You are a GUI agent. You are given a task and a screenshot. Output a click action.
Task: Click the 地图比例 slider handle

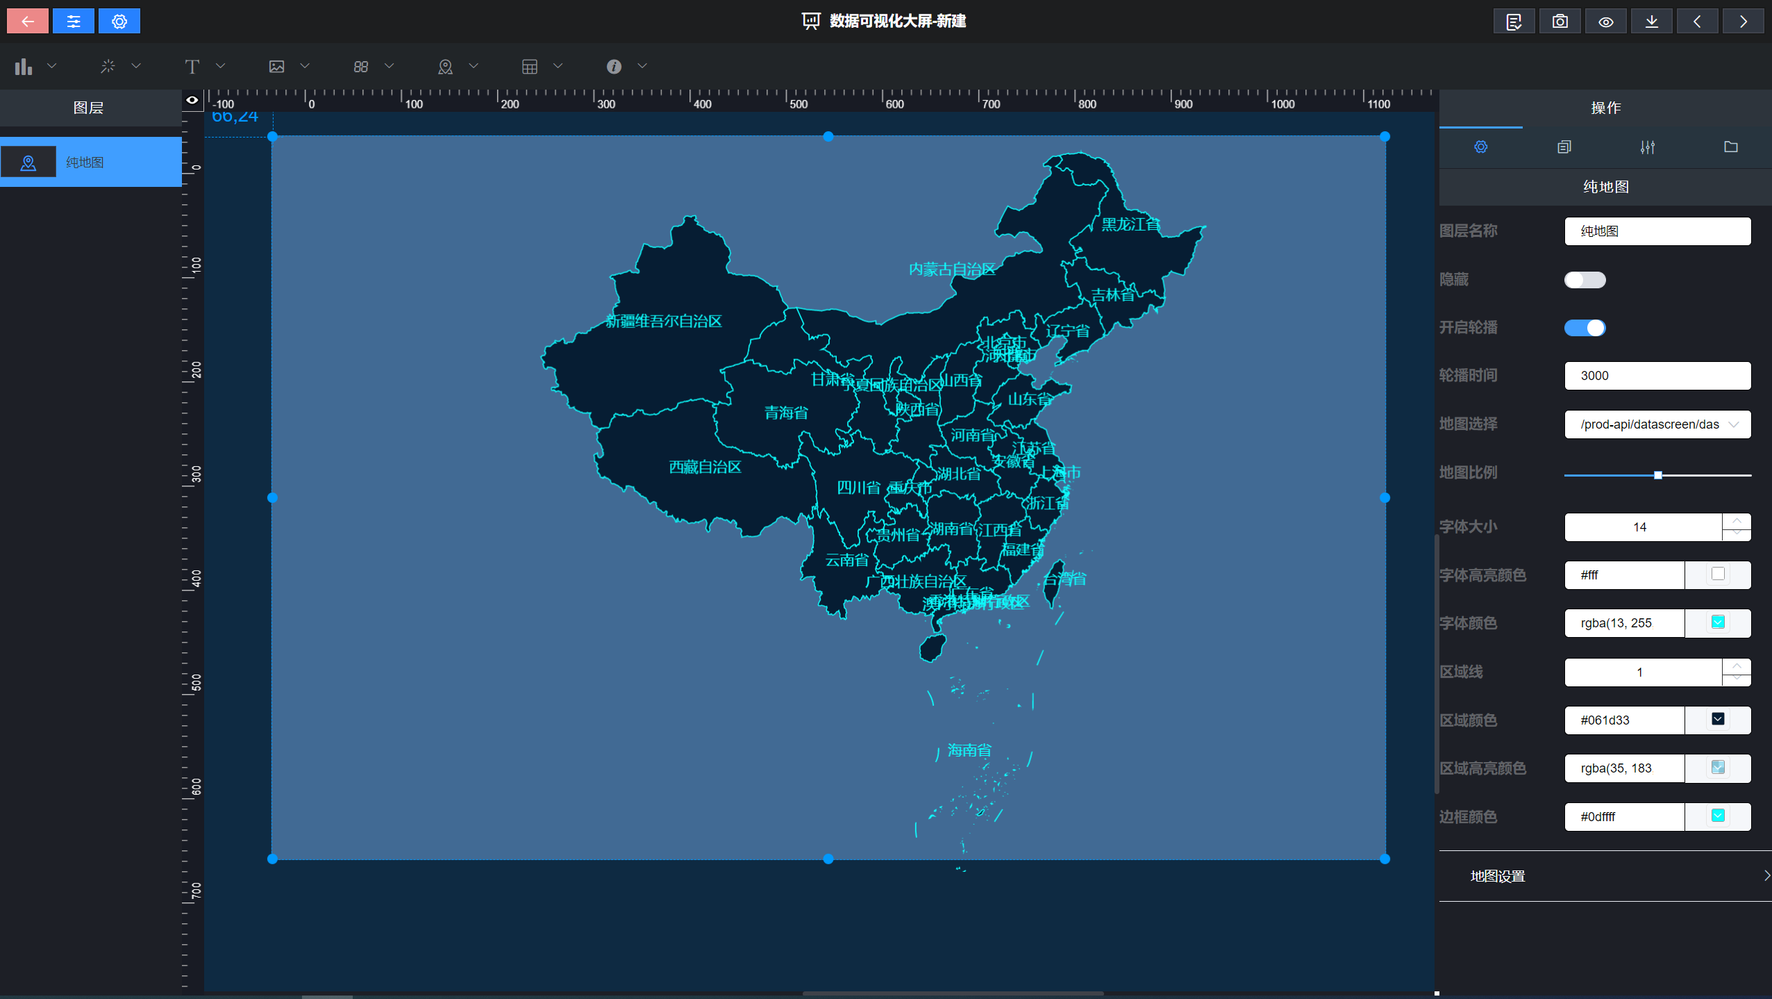point(1658,475)
